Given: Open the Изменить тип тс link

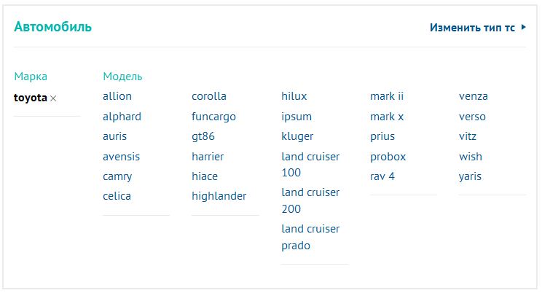Looking at the screenshot, I should point(472,28).
